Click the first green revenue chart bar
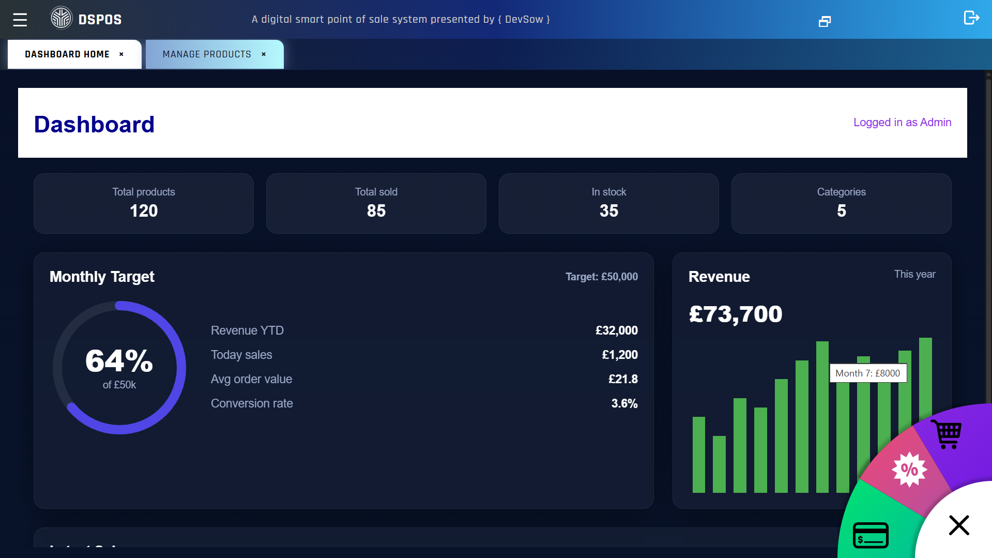Viewport: 992px width, 558px height. (x=698, y=455)
